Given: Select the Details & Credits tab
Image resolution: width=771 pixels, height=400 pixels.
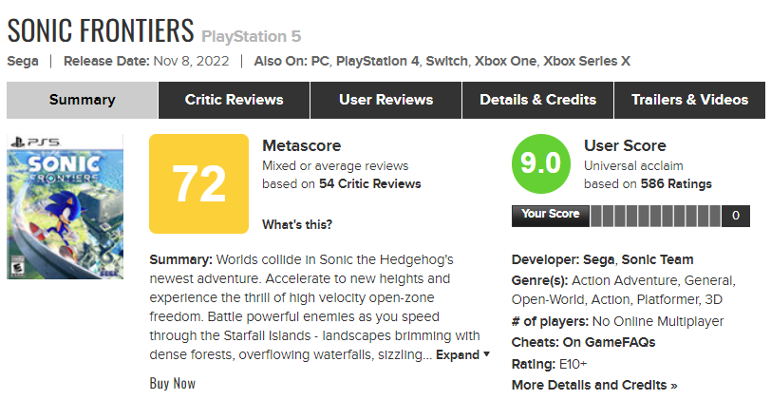Looking at the screenshot, I should 537,100.
